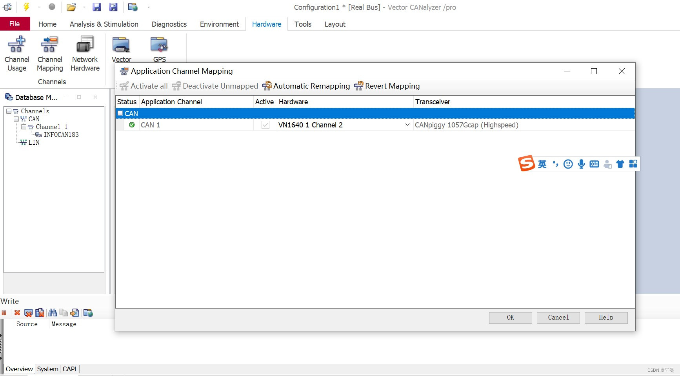Image resolution: width=680 pixels, height=376 pixels.
Task: Click the gray stop measurement circle
Action: click(x=52, y=7)
